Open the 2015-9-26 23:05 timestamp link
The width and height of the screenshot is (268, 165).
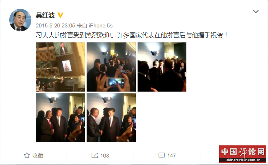tap(55, 26)
